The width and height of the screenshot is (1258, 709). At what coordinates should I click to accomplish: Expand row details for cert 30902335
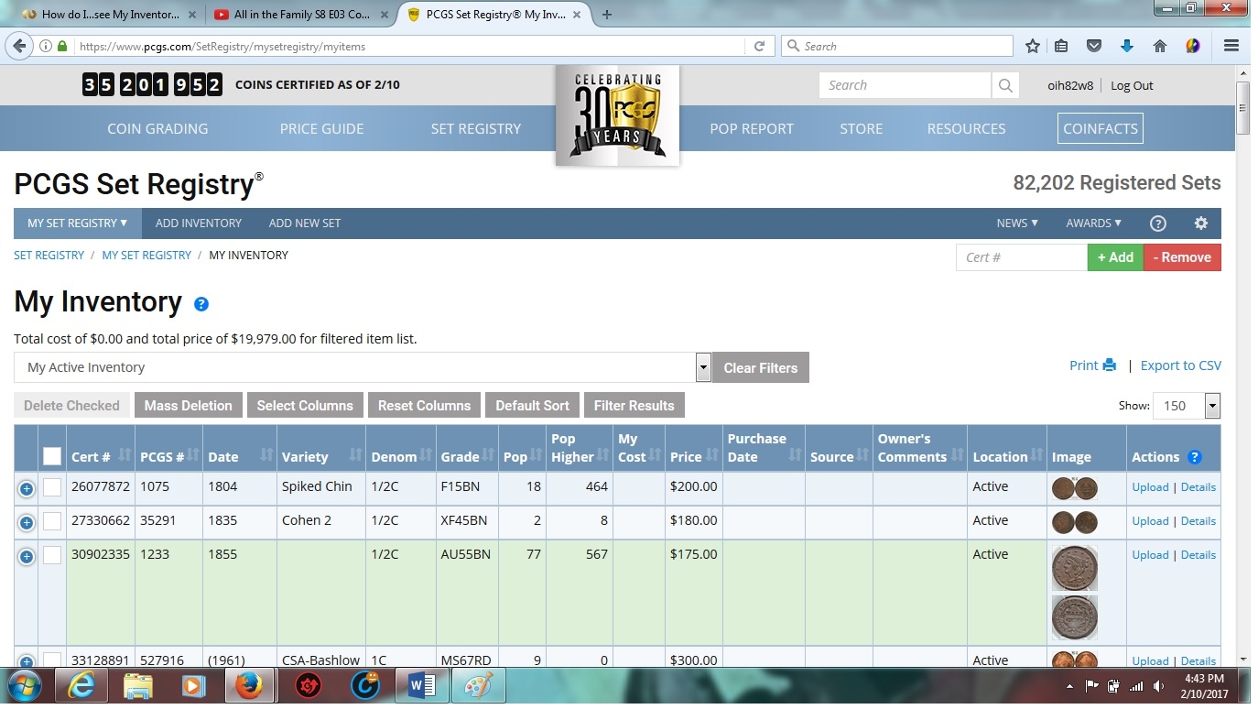pos(26,556)
